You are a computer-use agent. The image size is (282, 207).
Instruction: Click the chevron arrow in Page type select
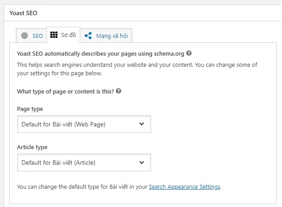[x=142, y=124]
